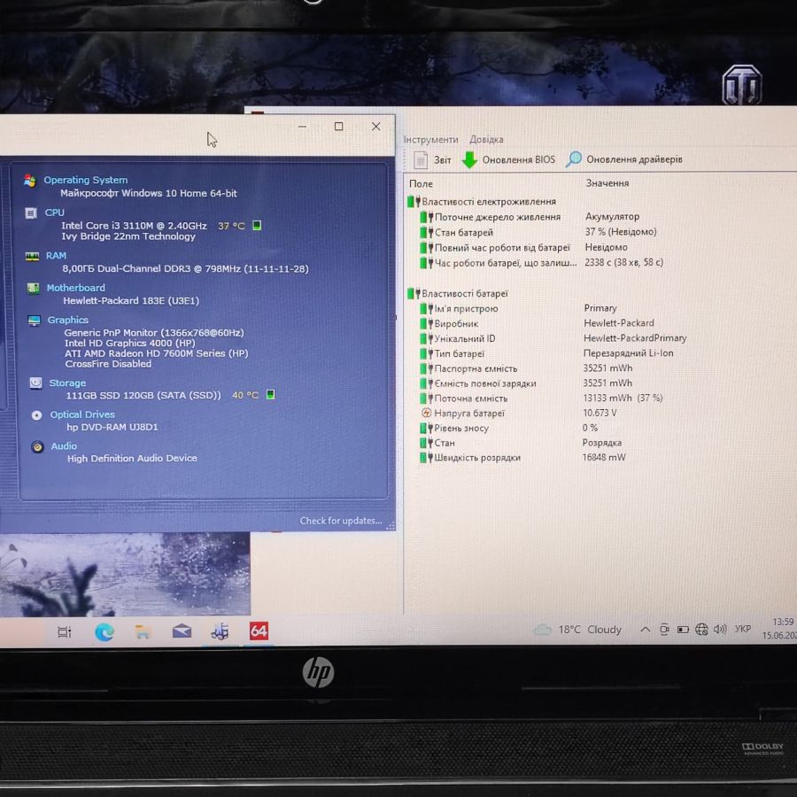Select the Тип батареї row
The width and height of the screenshot is (797, 797).
coord(546,353)
